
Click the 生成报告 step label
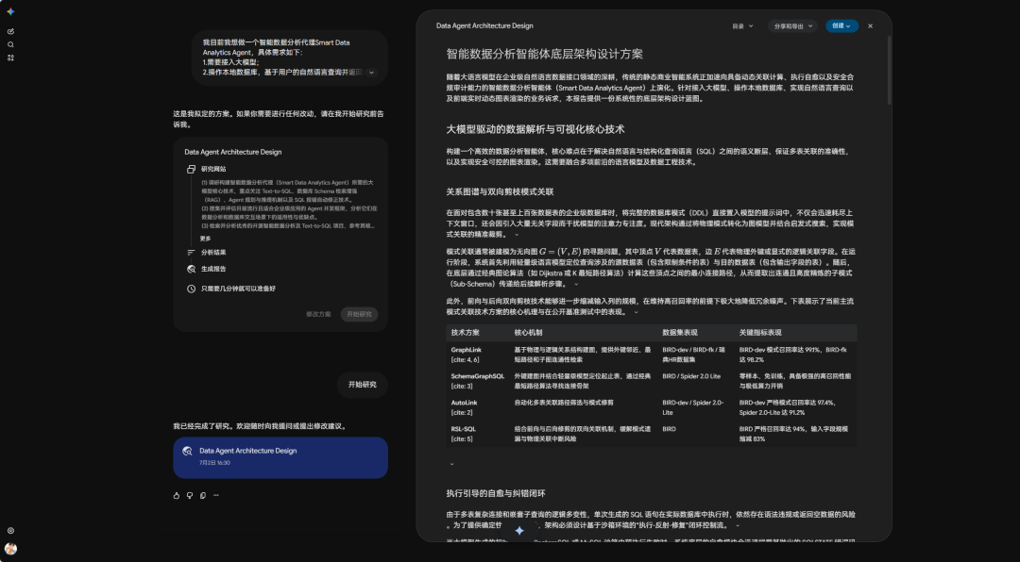click(x=213, y=269)
